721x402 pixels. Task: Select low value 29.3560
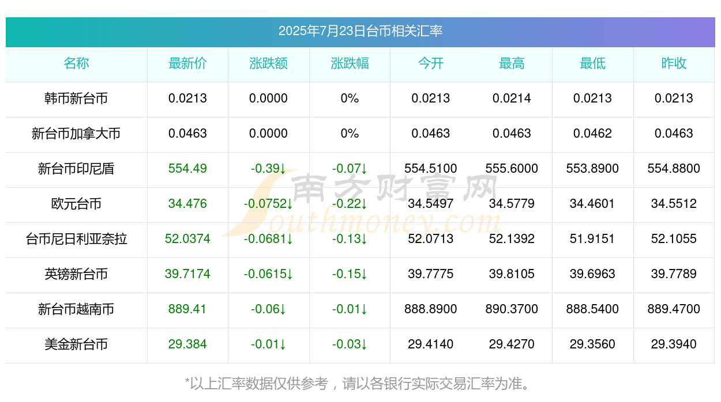(x=592, y=344)
